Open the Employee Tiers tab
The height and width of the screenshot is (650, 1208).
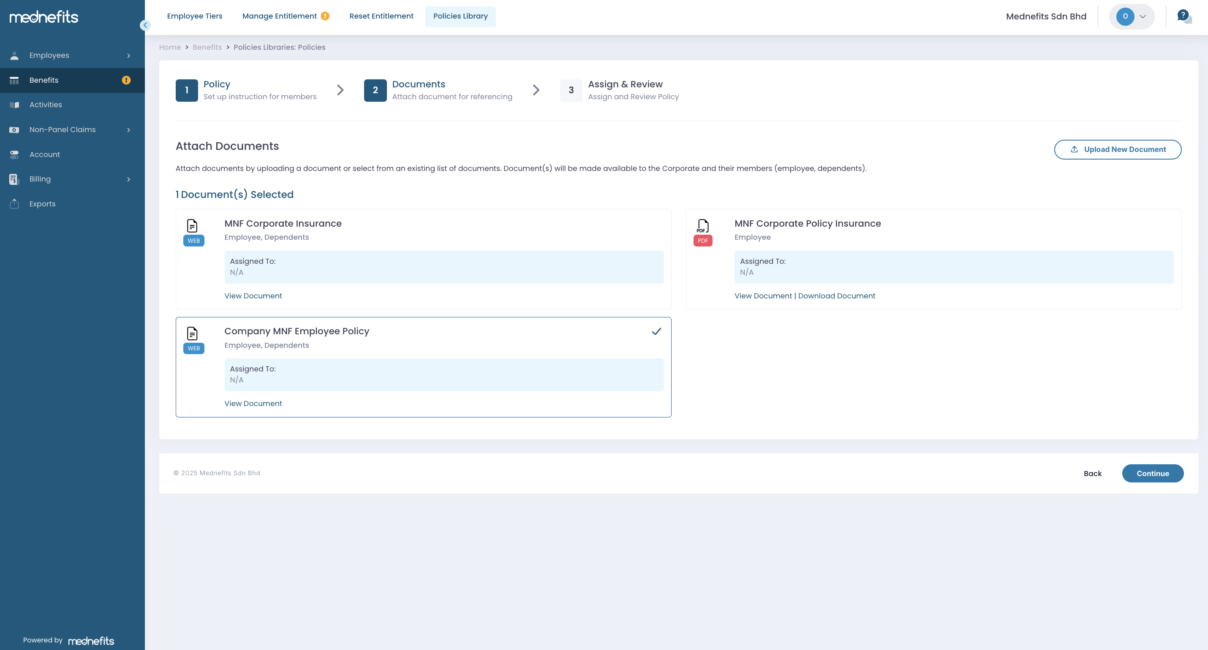click(195, 16)
